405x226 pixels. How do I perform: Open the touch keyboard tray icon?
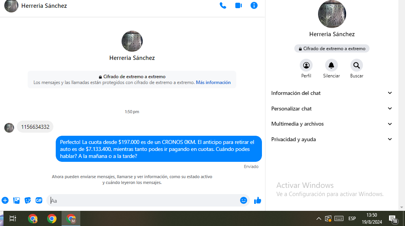339,219
